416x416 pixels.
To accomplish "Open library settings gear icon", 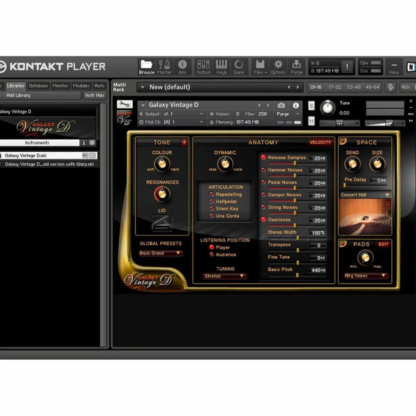I will tap(92, 143).
